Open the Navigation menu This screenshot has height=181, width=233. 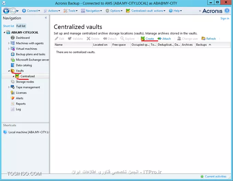click(x=91, y=11)
